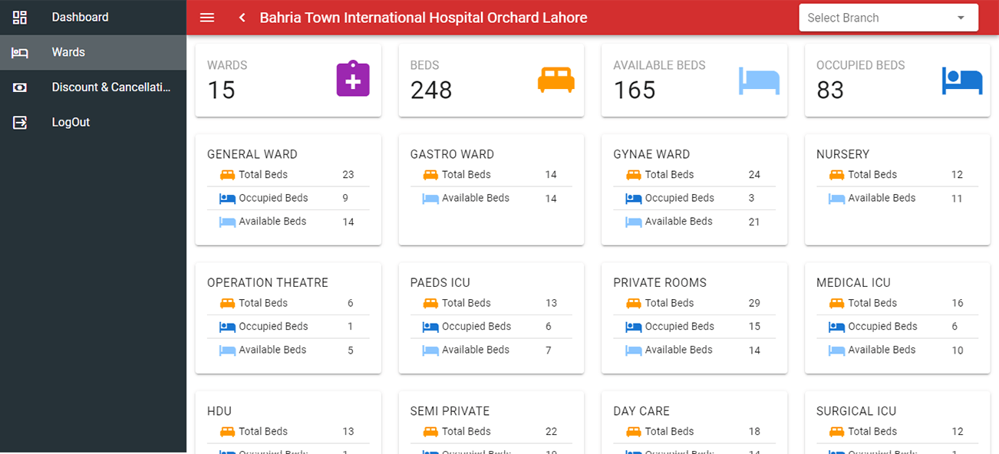999x454 pixels.
Task: Choose LogOut from the sidebar
Action: pyautogui.click(x=93, y=122)
